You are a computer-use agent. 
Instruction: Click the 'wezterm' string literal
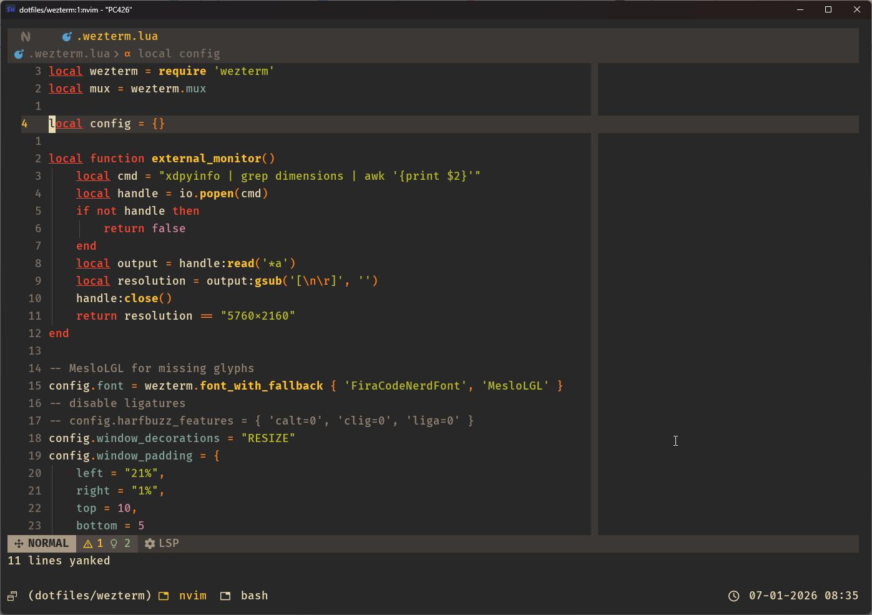[244, 71]
